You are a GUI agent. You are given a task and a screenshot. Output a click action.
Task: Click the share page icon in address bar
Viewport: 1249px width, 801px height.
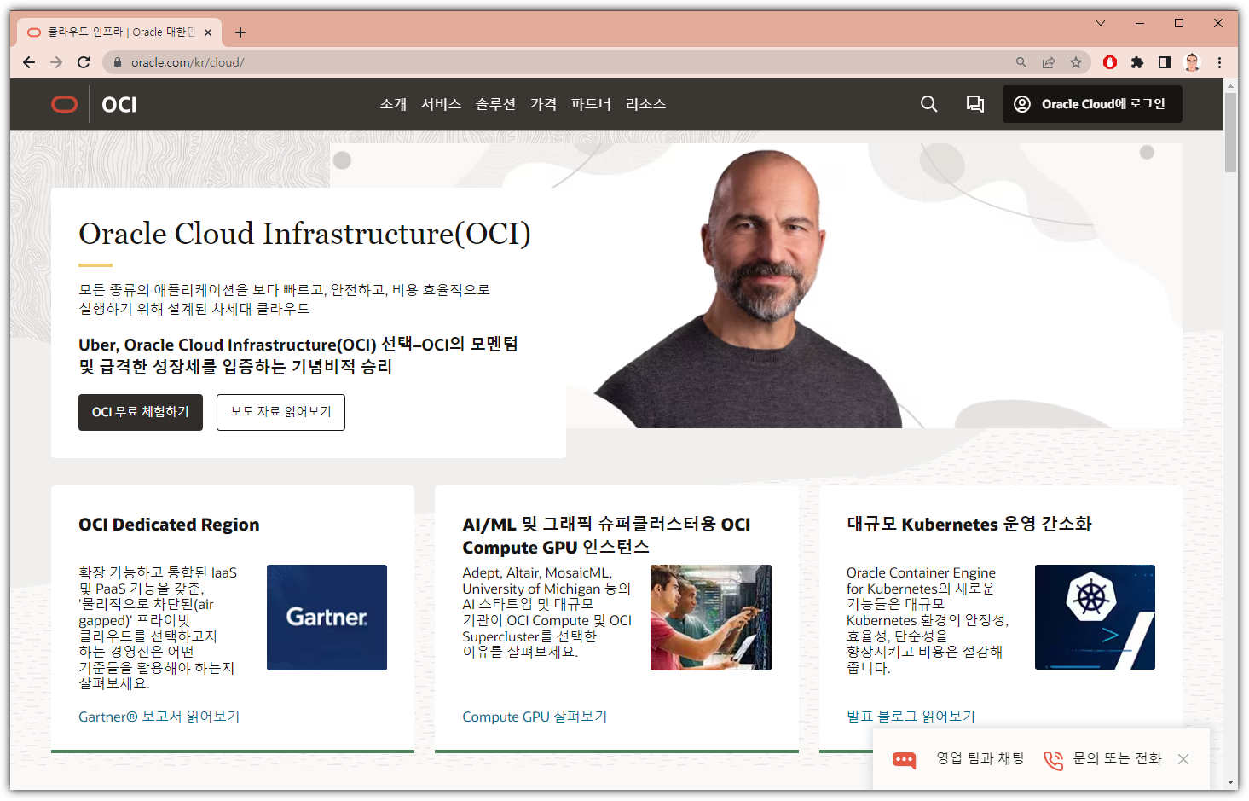1049,62
